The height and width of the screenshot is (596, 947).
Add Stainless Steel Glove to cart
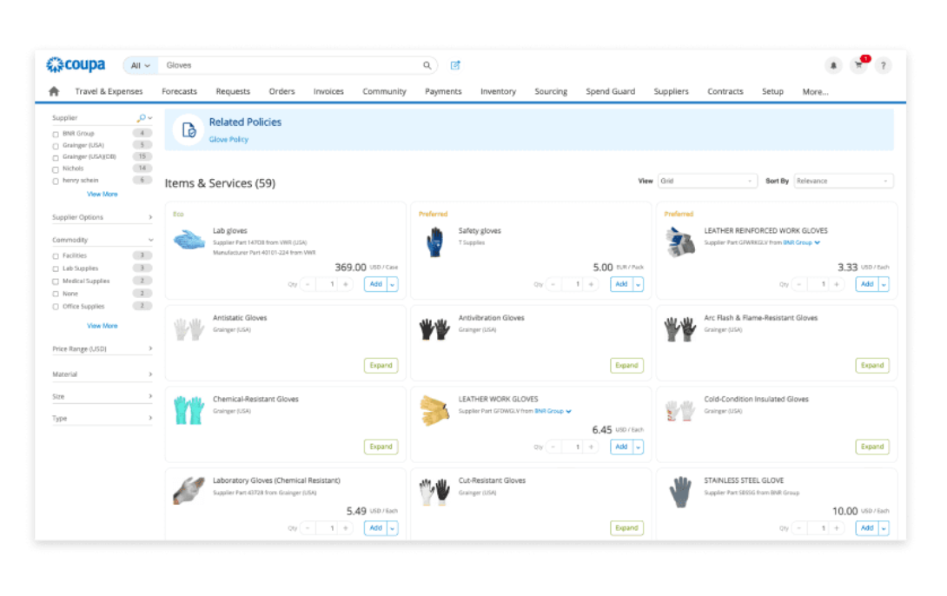(x=867, y=527)
